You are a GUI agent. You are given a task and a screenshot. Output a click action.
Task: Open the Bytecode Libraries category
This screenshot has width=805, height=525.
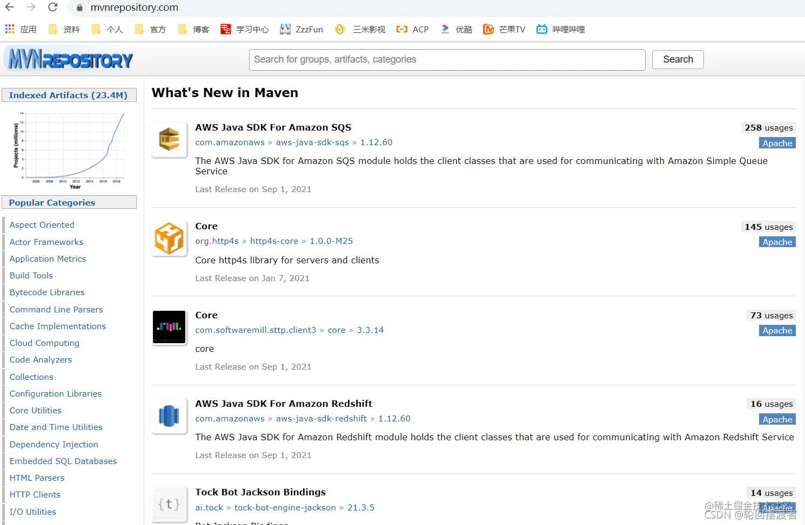tap(46, 292)
